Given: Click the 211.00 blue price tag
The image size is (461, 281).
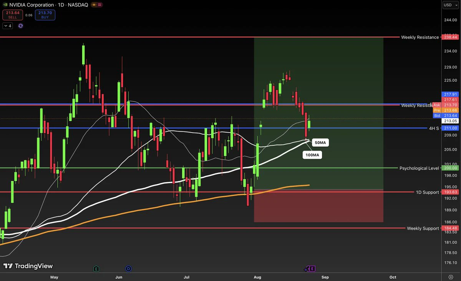Looking at the screenshot, I should [x=450, y=128].
